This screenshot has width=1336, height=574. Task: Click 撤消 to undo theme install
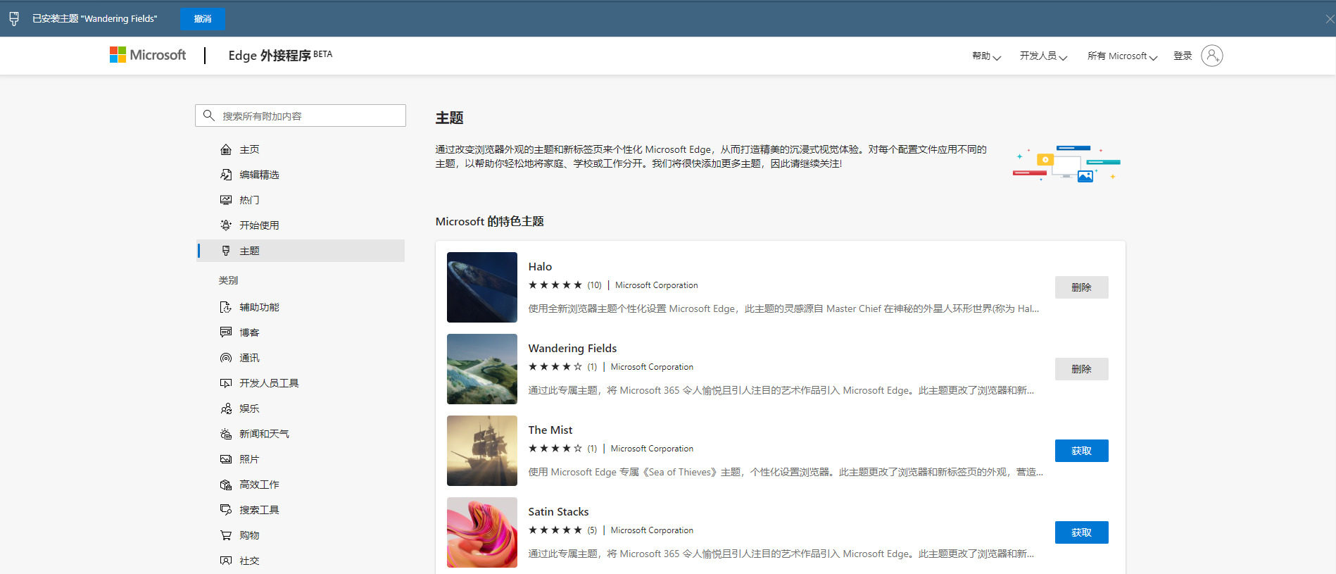point(203,19)
